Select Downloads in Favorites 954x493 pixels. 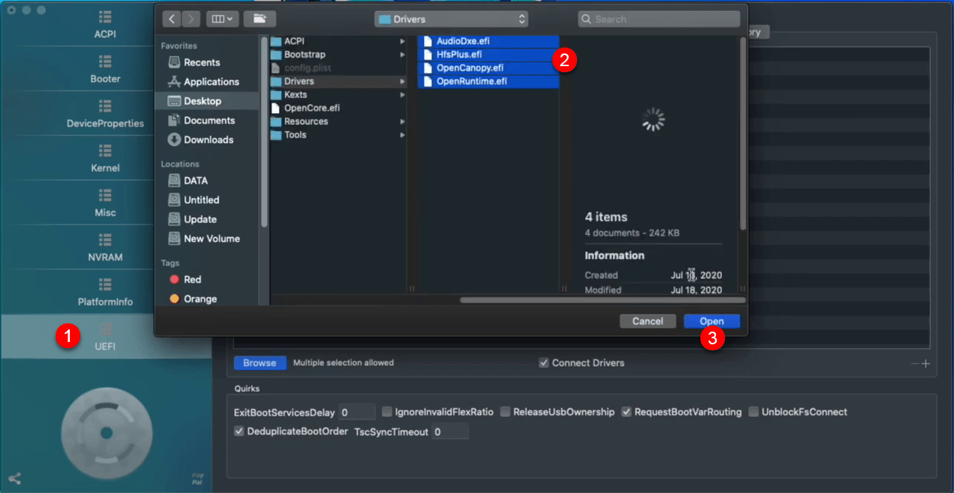pyautogui.click(x=201, y=140)
